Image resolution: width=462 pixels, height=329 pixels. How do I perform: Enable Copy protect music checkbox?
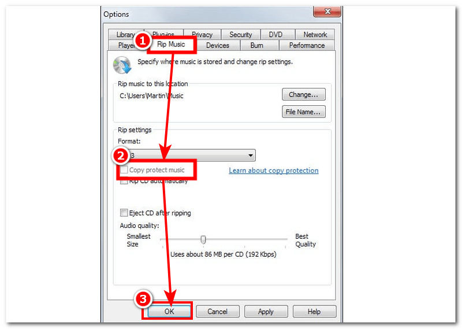point(124,169)
